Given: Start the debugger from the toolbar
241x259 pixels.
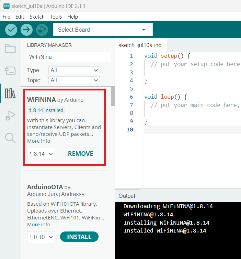Looking at the screenshot, I should (42, 30).
